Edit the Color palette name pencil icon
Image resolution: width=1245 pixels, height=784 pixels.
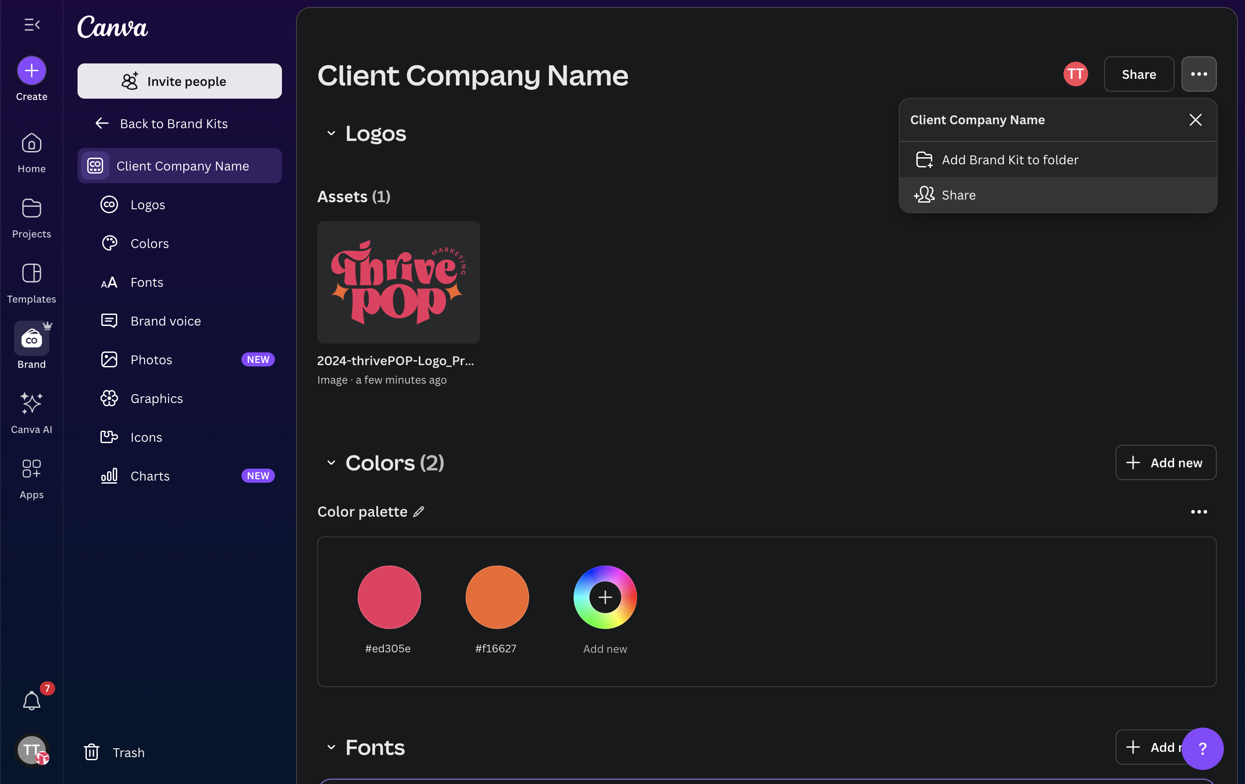(419, 512)
